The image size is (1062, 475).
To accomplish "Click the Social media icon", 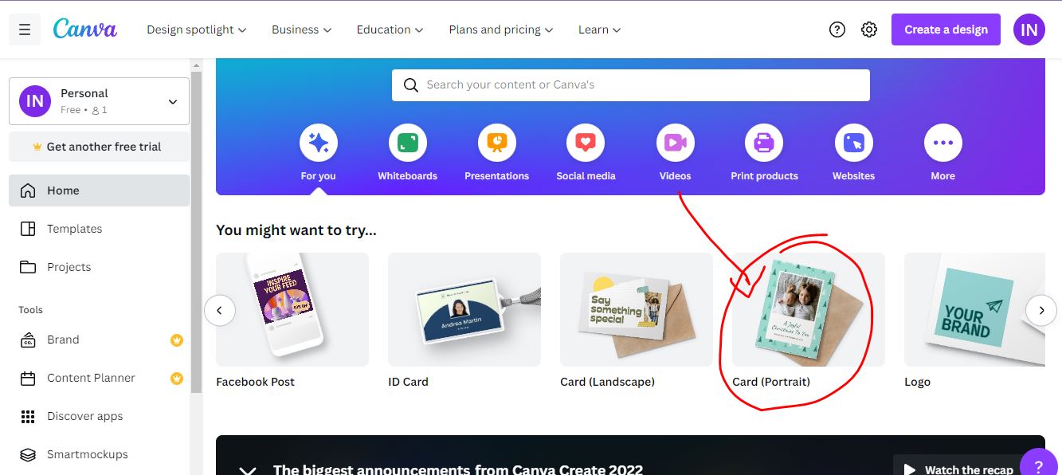I will coord(586,141).
